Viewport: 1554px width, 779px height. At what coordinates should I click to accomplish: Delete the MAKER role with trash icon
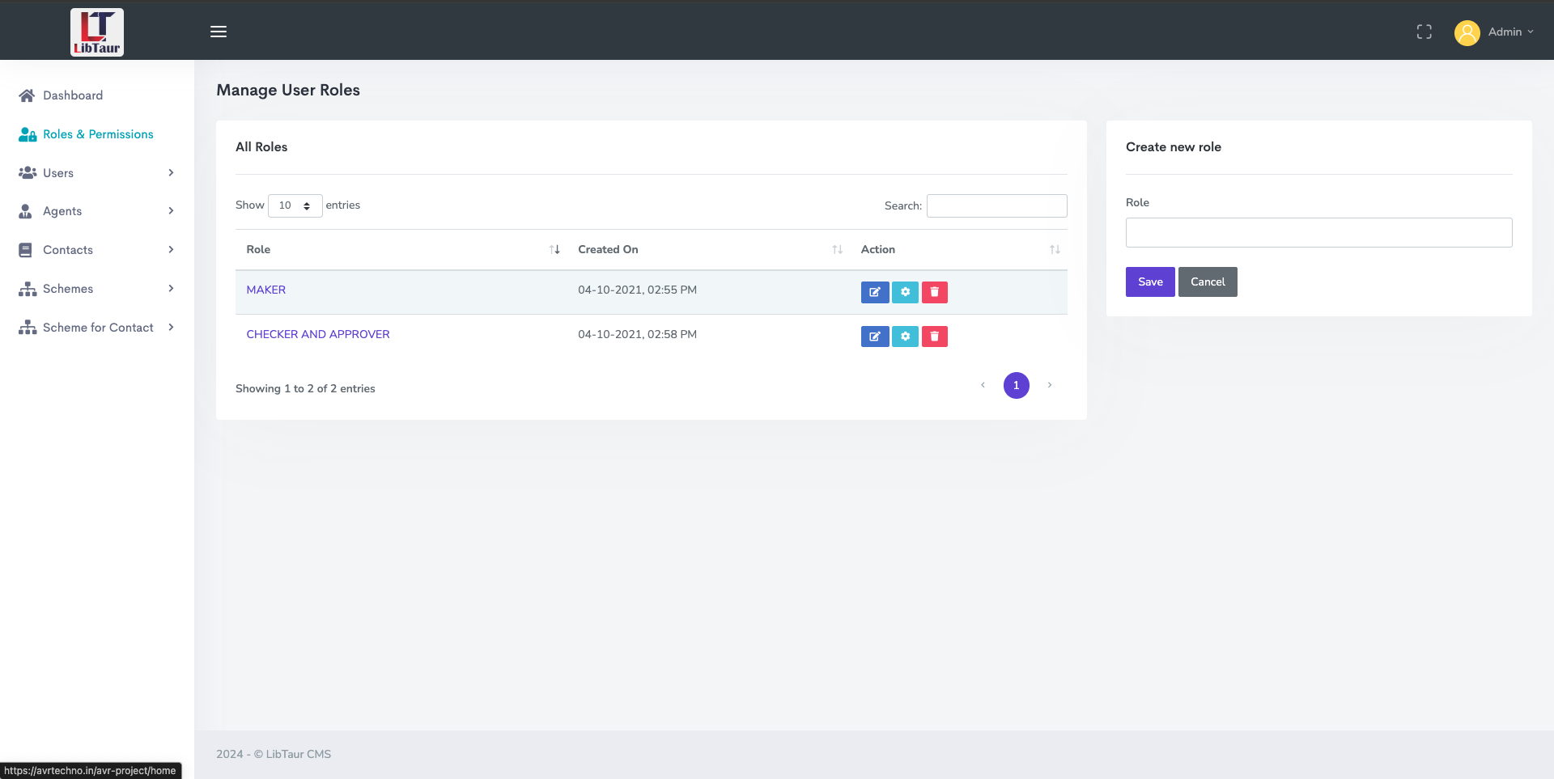934,292
